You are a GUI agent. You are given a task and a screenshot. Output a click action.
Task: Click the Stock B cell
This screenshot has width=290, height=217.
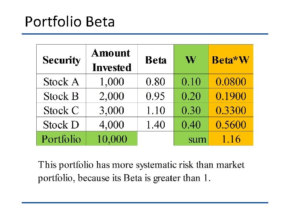[61, 96]
